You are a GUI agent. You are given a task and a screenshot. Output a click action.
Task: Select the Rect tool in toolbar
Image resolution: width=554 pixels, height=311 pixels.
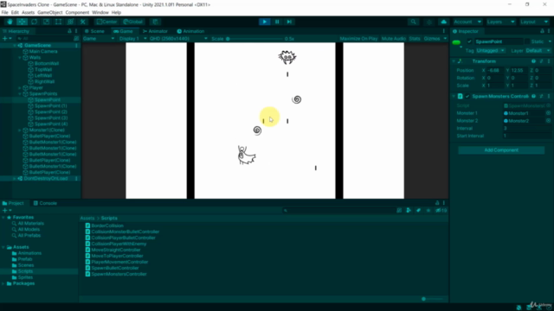tap(58, 22)
